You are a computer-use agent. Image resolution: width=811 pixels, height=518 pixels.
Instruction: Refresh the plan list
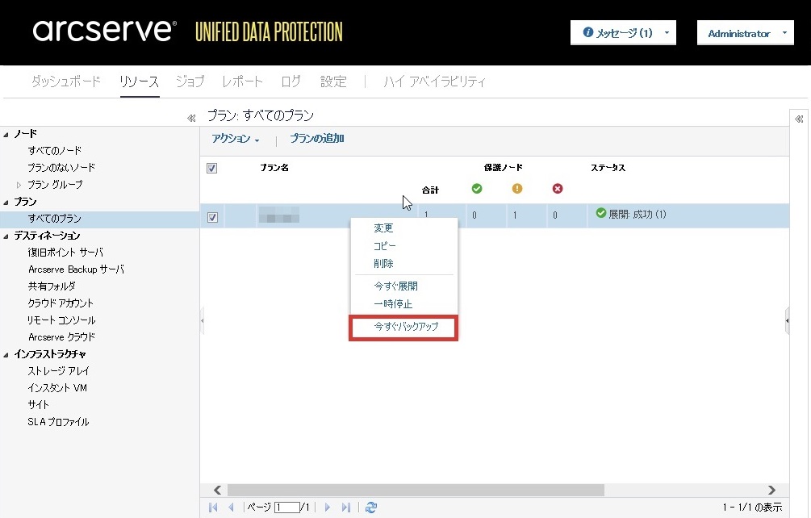pyautogui.click(x=371, y=508)
